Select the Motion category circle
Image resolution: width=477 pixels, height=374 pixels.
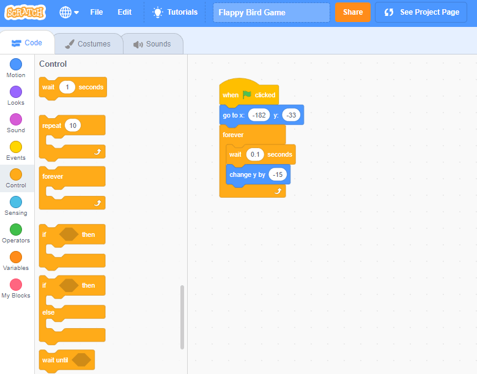[x=16, y=64]
